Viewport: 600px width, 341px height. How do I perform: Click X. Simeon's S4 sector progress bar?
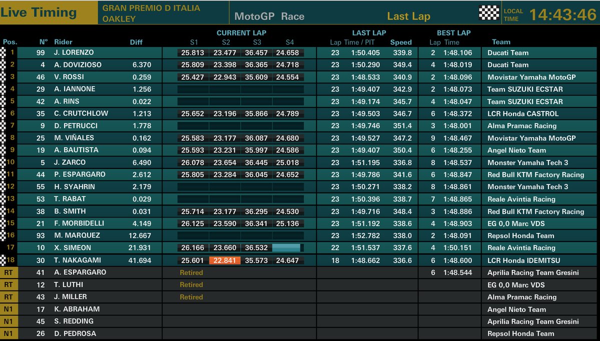point(286,248)
